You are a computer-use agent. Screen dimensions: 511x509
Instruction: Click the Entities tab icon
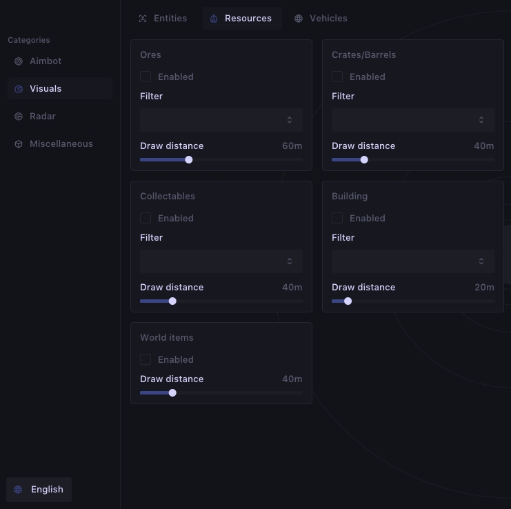[143, 19]
